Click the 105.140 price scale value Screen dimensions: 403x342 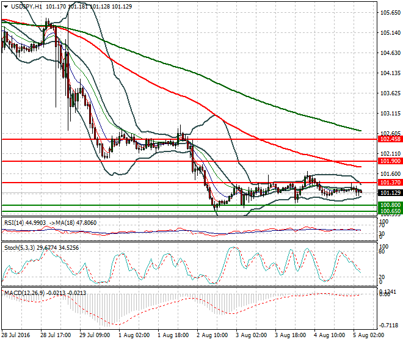coord(390,32)
